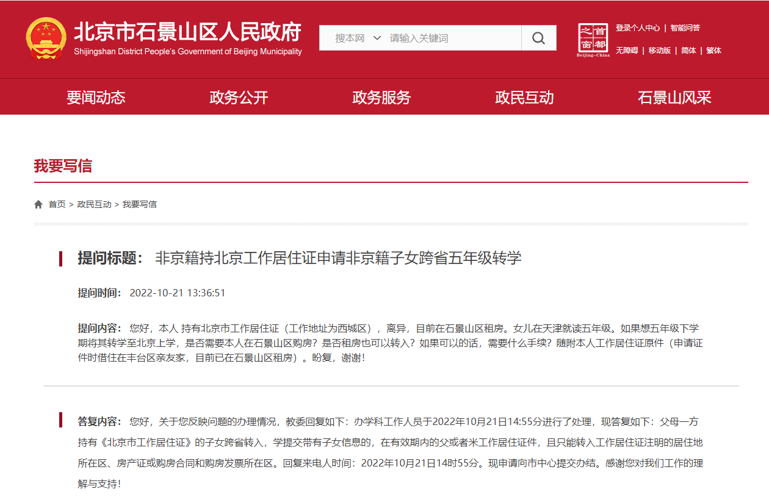The width and height of the screenshot is (769, 500).
Task: Click the magnifying glass search icon
Action: pyautogui.click(x=538, y=38)
